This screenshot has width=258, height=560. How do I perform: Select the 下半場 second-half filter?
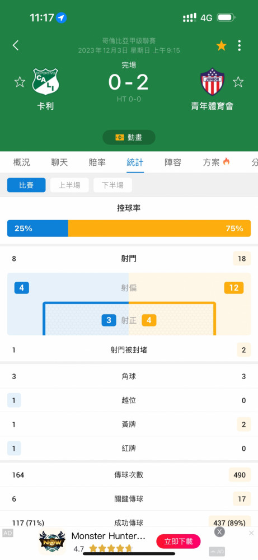pyautogui.click(x=112, y=185)
